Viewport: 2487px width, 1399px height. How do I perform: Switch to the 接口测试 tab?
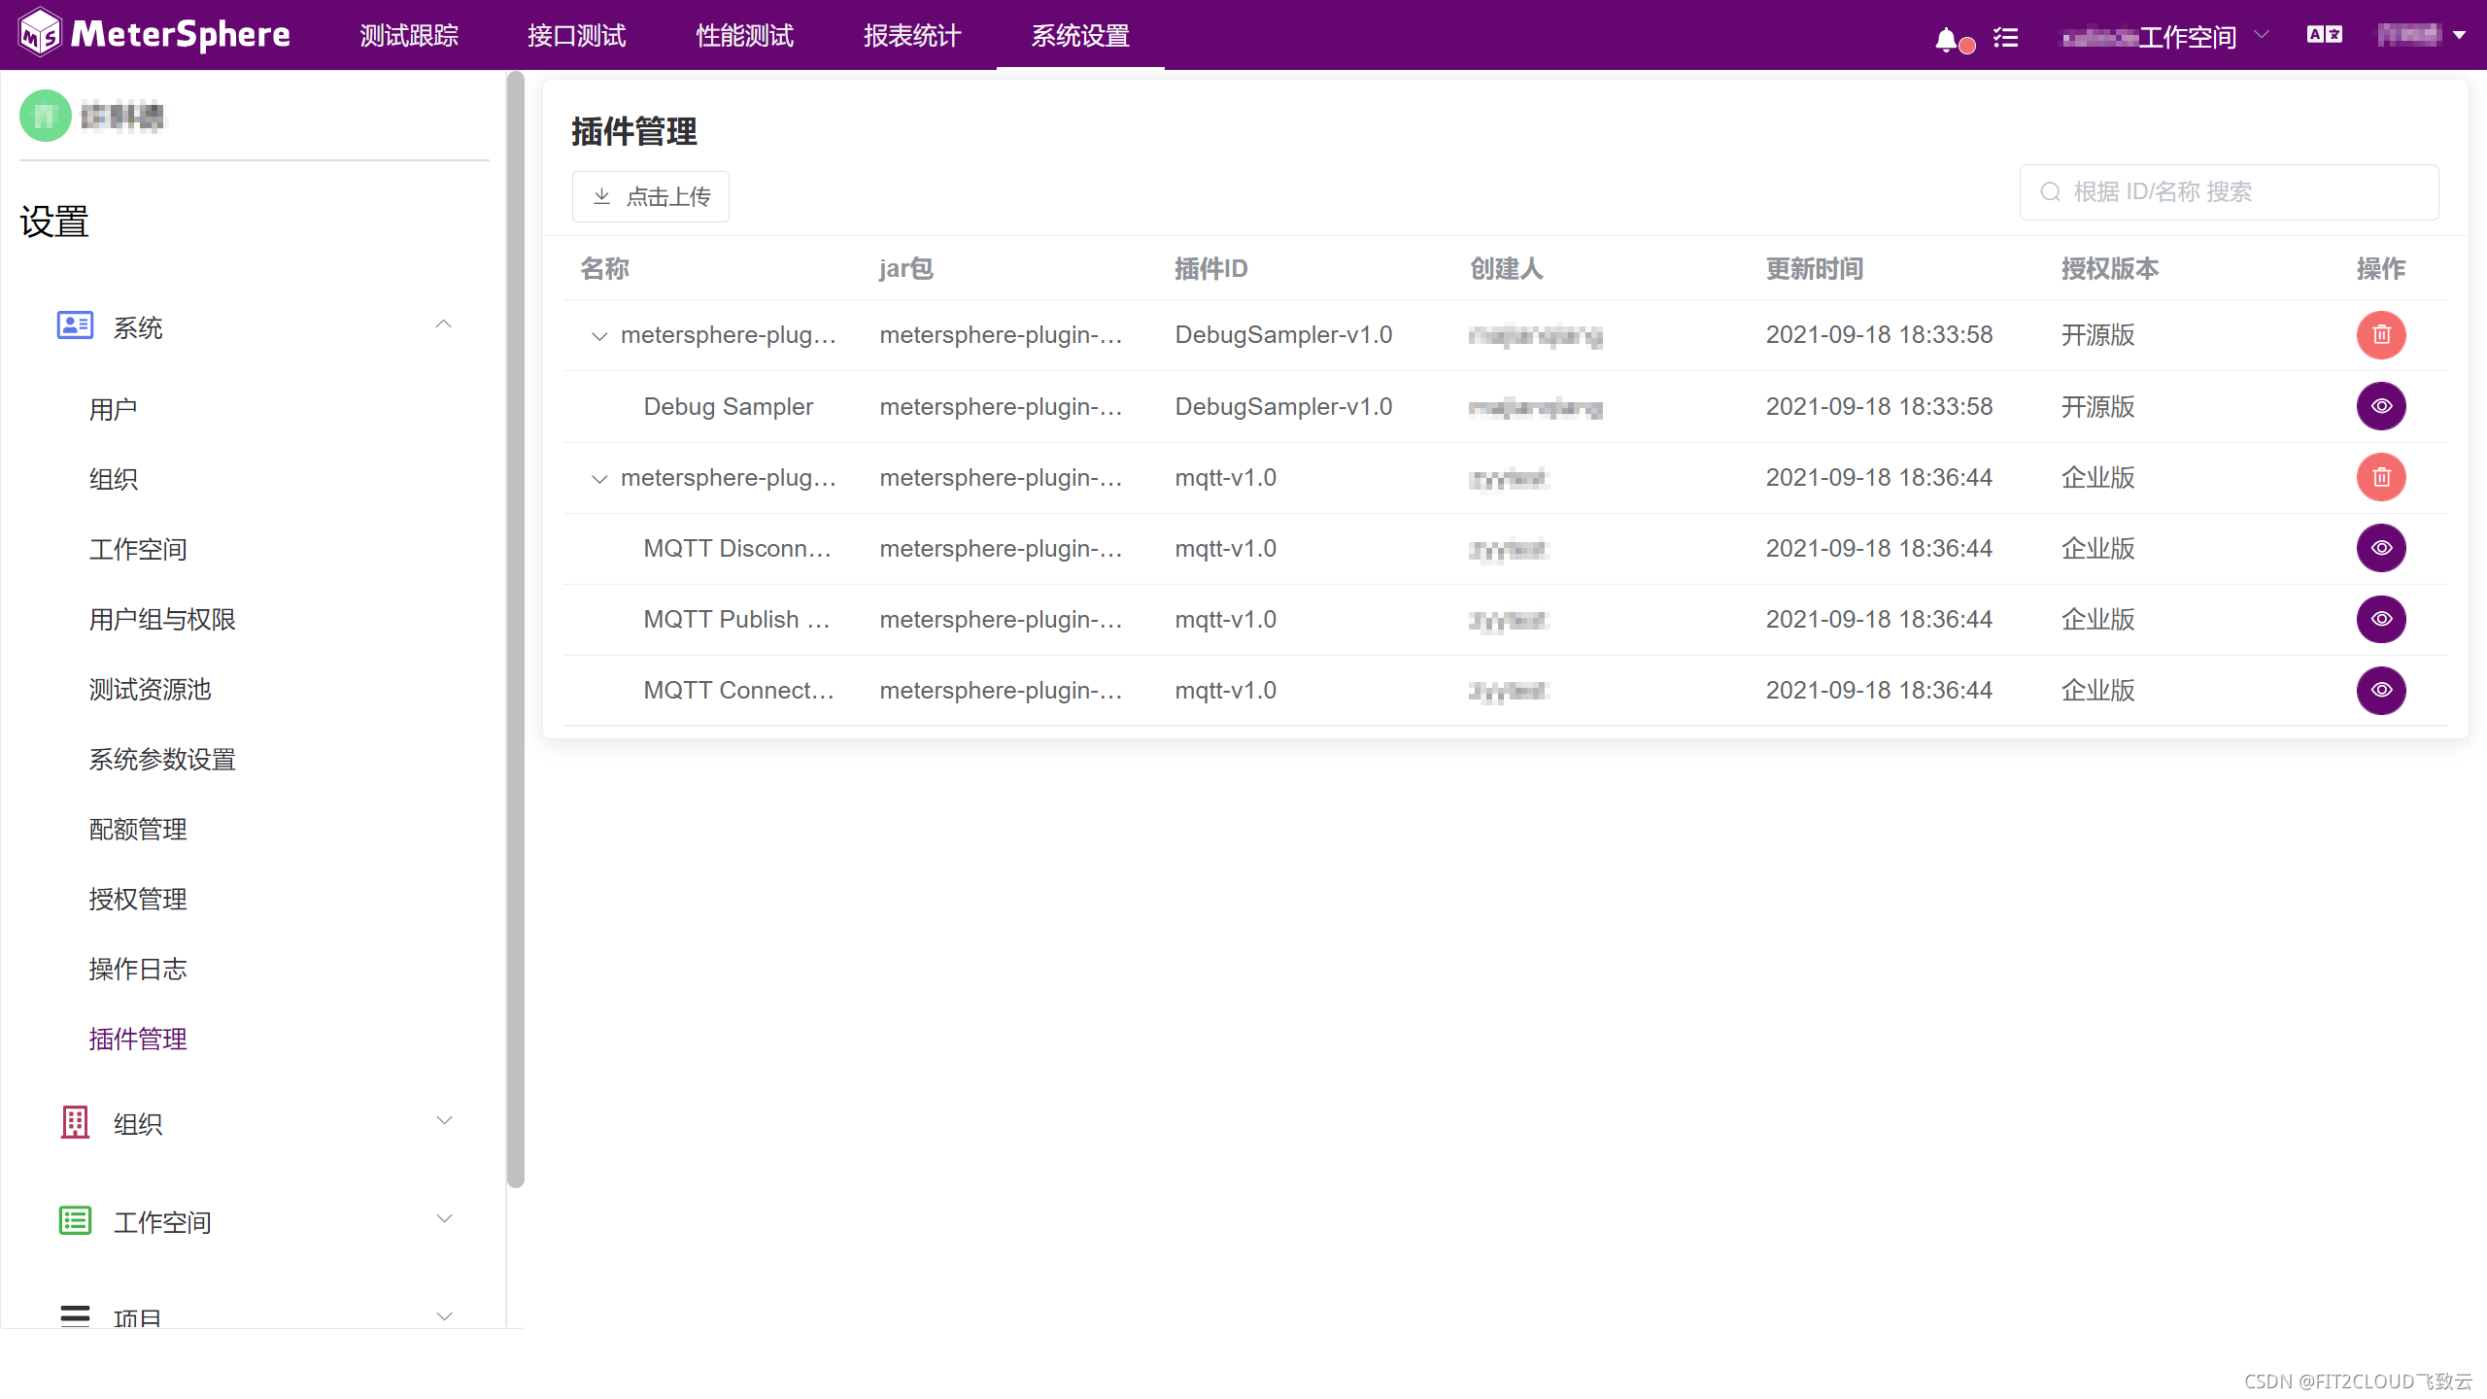[x=576, y=36]
